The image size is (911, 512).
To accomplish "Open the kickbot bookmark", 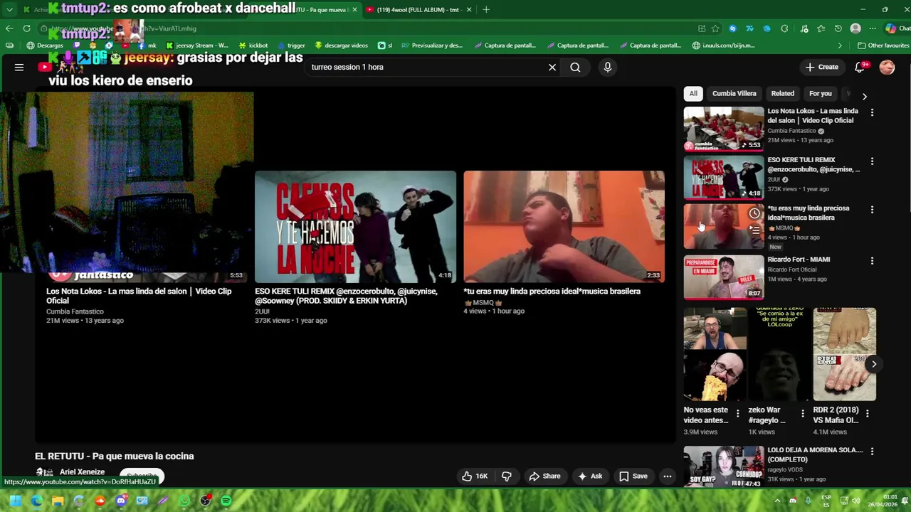I will (x=253, y=46).
